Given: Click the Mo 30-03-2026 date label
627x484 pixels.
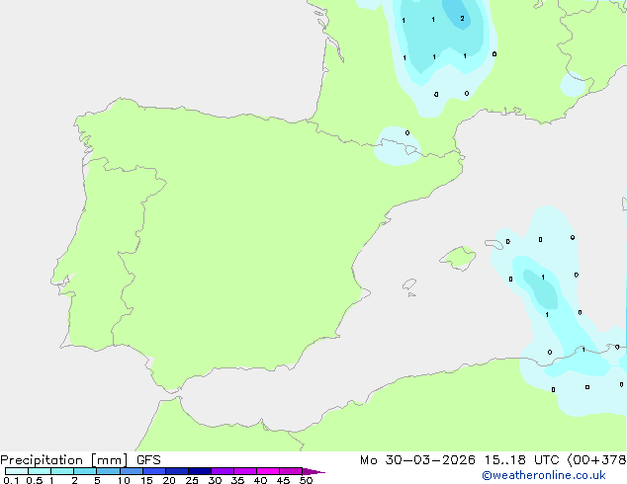Looking at the screenshot, I should tap(417, 460).
